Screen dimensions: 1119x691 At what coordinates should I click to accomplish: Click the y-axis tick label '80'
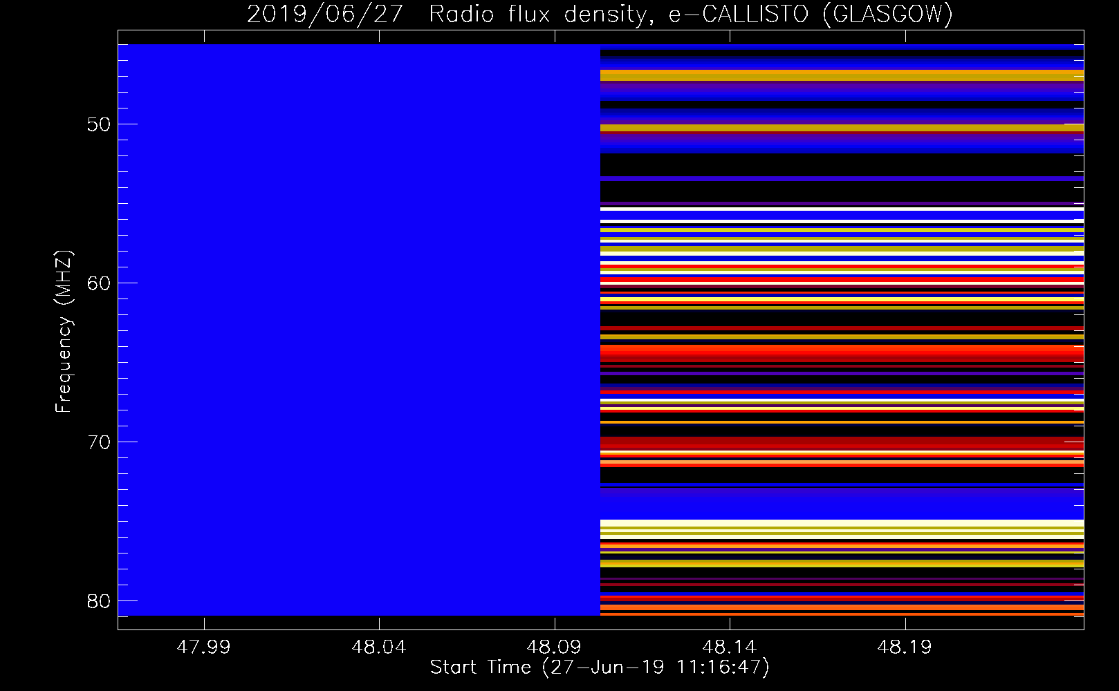(99, 601)
